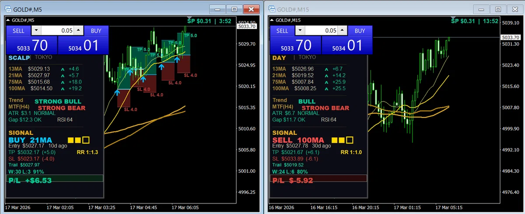The width and height of the screenshot is (525, 214).
Task: Click SP $0.31 | 3:52 timer in M5
Action: click(209, 21)
